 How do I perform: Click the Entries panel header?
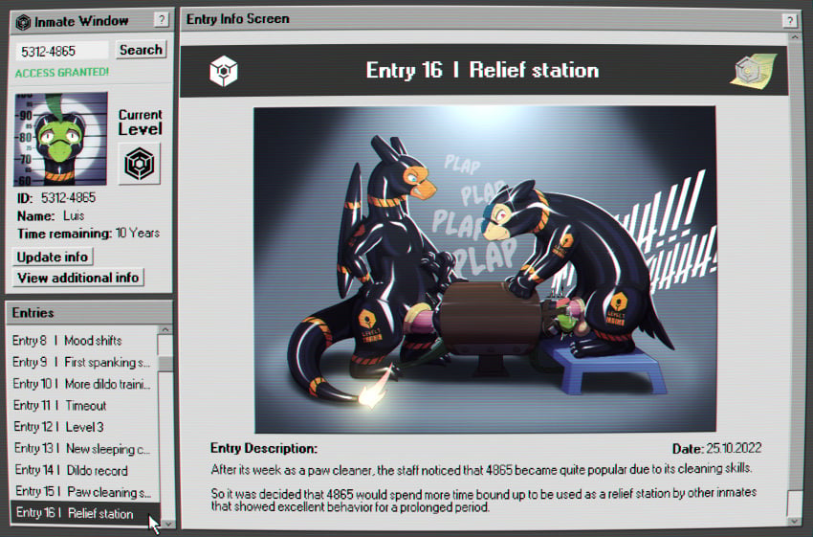pos(89,313)
